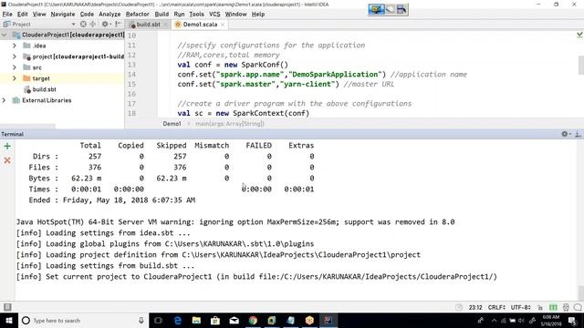Collapse ClouderaProject1 root node
This screenshot has width=584, height=328.
4,35
